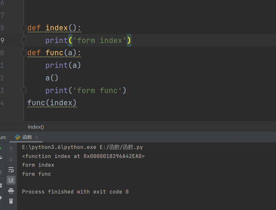Click fold end marker beside print('form index')
The image size is (276, 210).
pos(24,40)
